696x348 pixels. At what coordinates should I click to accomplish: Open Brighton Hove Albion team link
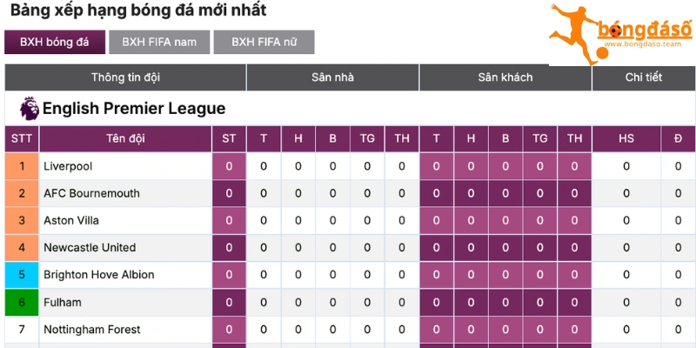point(98,275)
